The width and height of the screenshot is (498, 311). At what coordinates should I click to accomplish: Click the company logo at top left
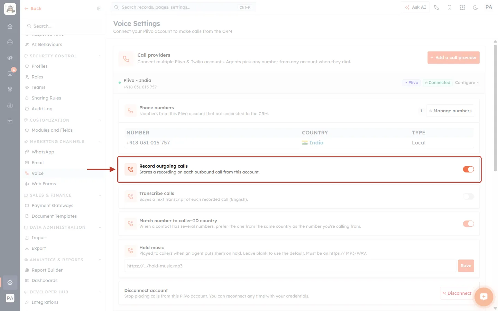coord(10,9)
